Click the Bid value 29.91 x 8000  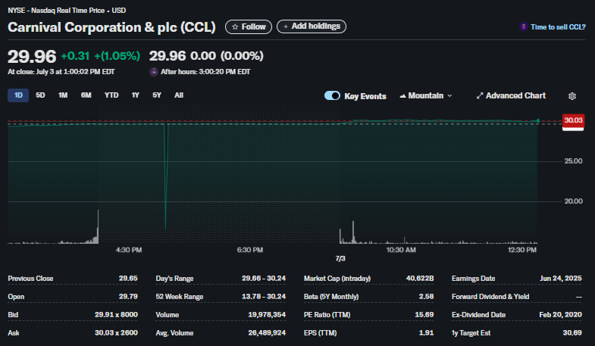[x=116, y=314]
